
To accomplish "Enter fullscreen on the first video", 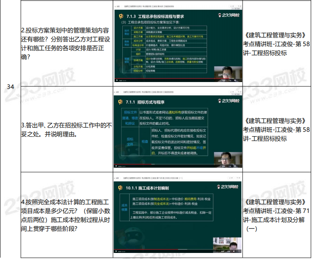I will click(x=241, y=80).
